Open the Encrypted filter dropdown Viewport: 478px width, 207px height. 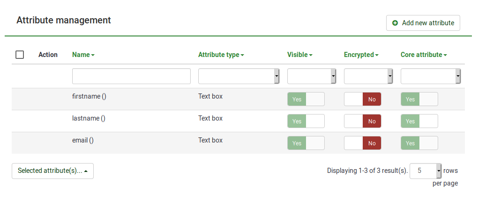point(368,76)
